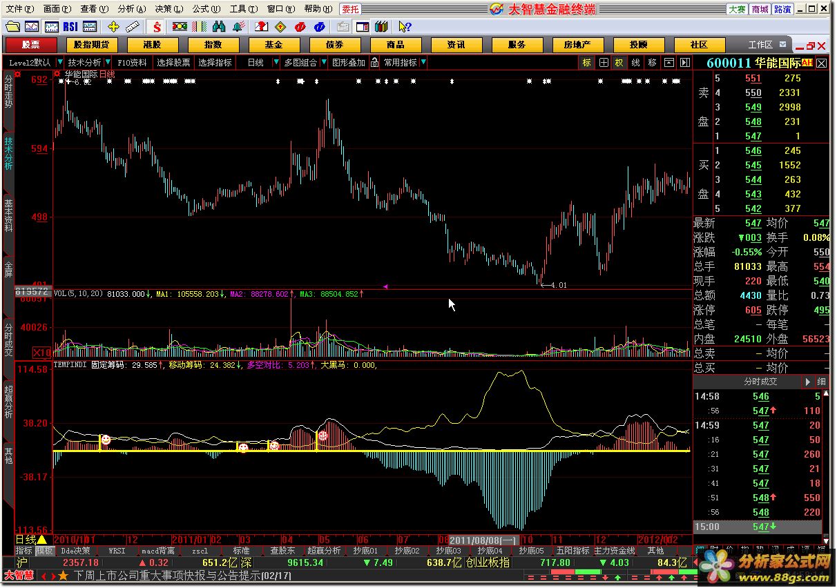
Task: Click the binoculars search icon
Action: pyautogui.click(x=219, y=27)
